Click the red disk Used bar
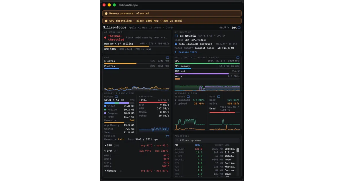 (224, 112)
